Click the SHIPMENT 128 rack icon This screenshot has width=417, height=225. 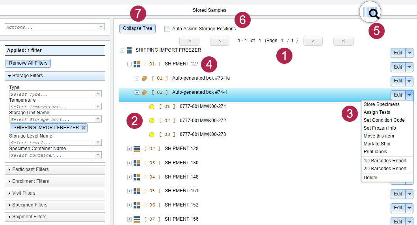(137, 149)
